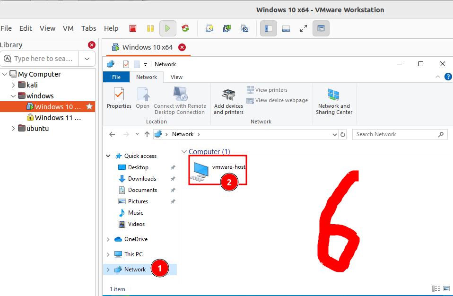453x296 pixels.
Task: Open VMware File menu
Action: coord(6,28)
